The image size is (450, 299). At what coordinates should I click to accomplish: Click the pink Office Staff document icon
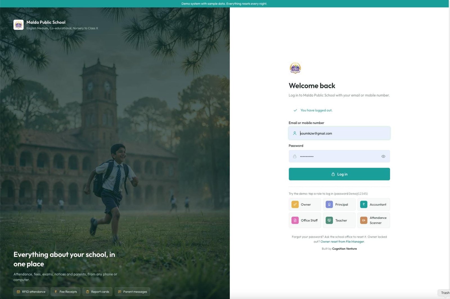point(295,220)
